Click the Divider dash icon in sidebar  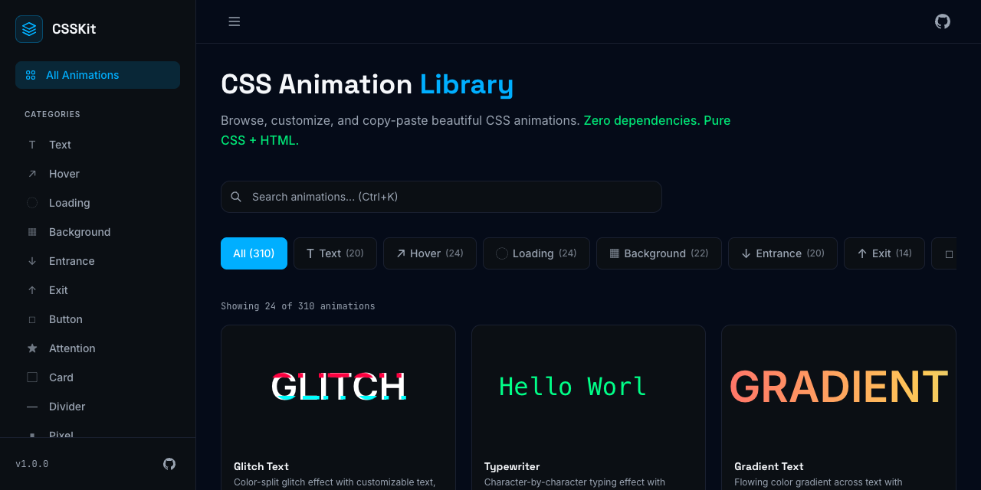point(32,407)
